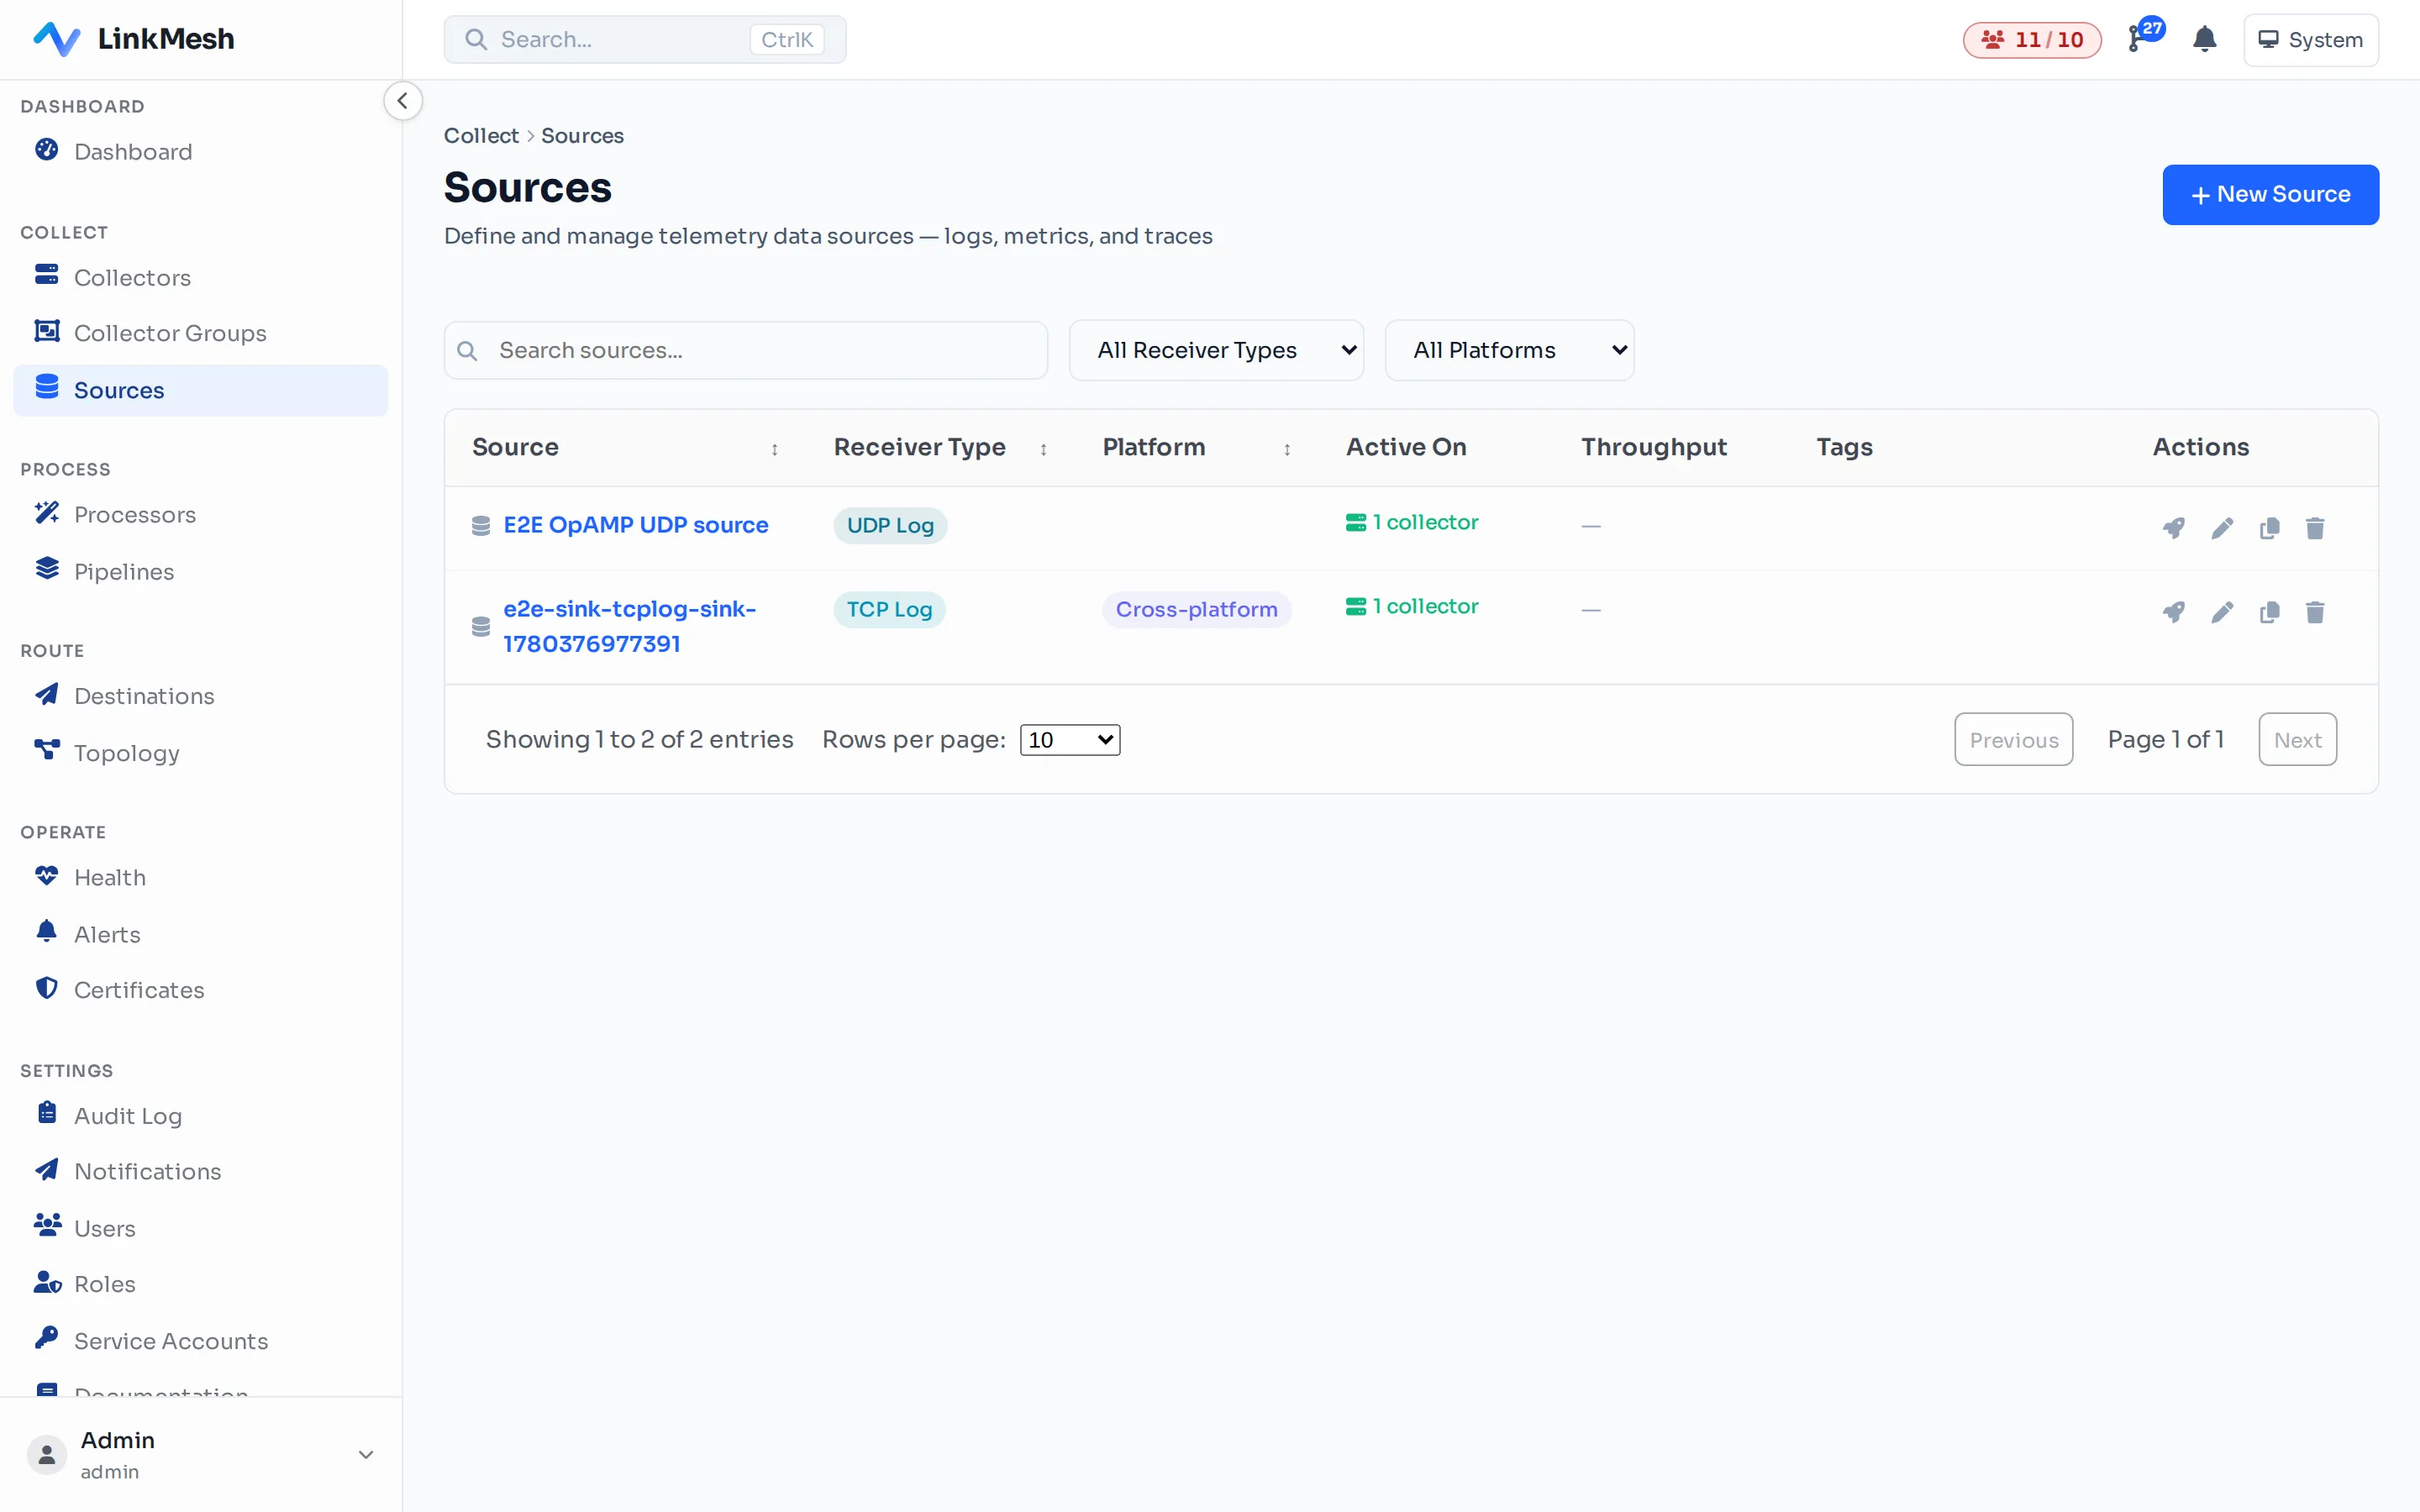Screen dimensions: 2420x1512
Task: Delete the e2e-sink-tcplog-sink source via trash icon
Action: click(2315, 612)
